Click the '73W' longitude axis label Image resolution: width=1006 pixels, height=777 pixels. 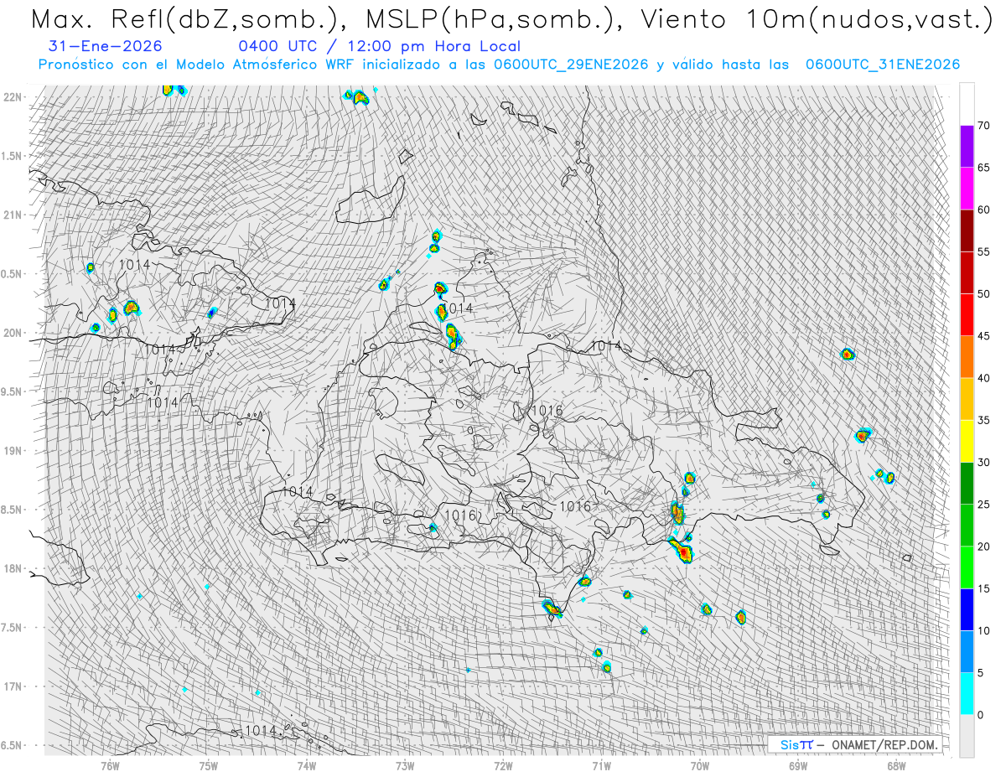pos(405,765)
